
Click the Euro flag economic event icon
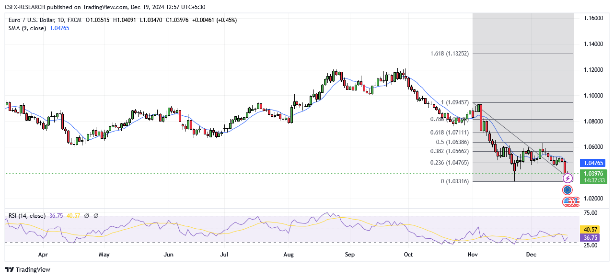(x=568, y=190)
